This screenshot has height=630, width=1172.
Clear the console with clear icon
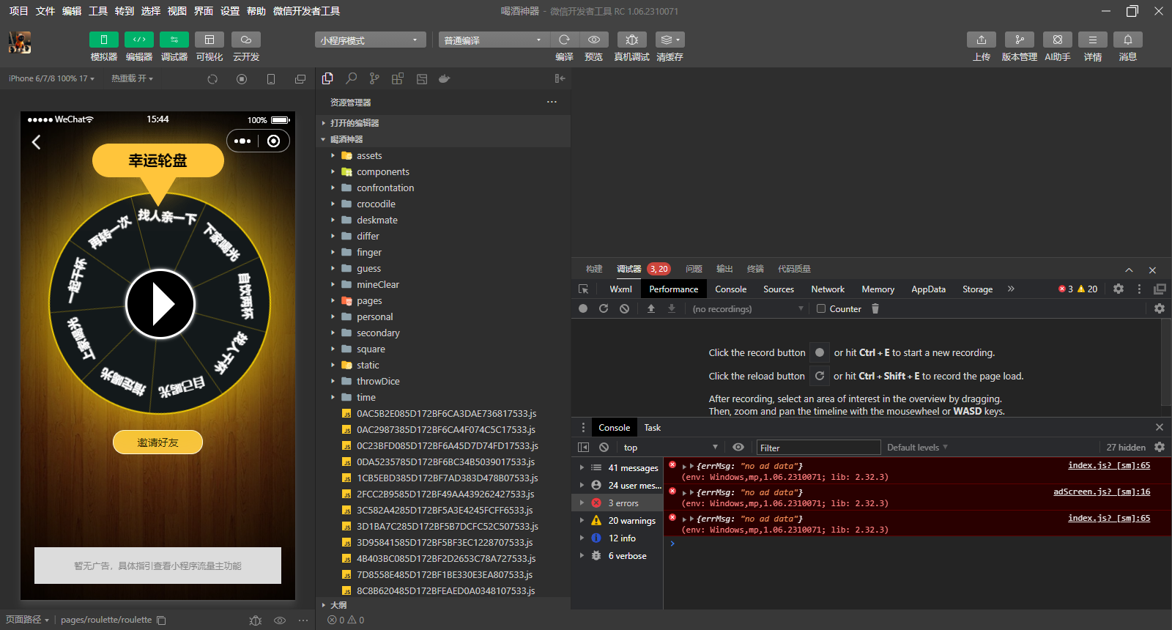604,447
